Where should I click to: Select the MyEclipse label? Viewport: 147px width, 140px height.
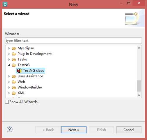tap(26, 48)
